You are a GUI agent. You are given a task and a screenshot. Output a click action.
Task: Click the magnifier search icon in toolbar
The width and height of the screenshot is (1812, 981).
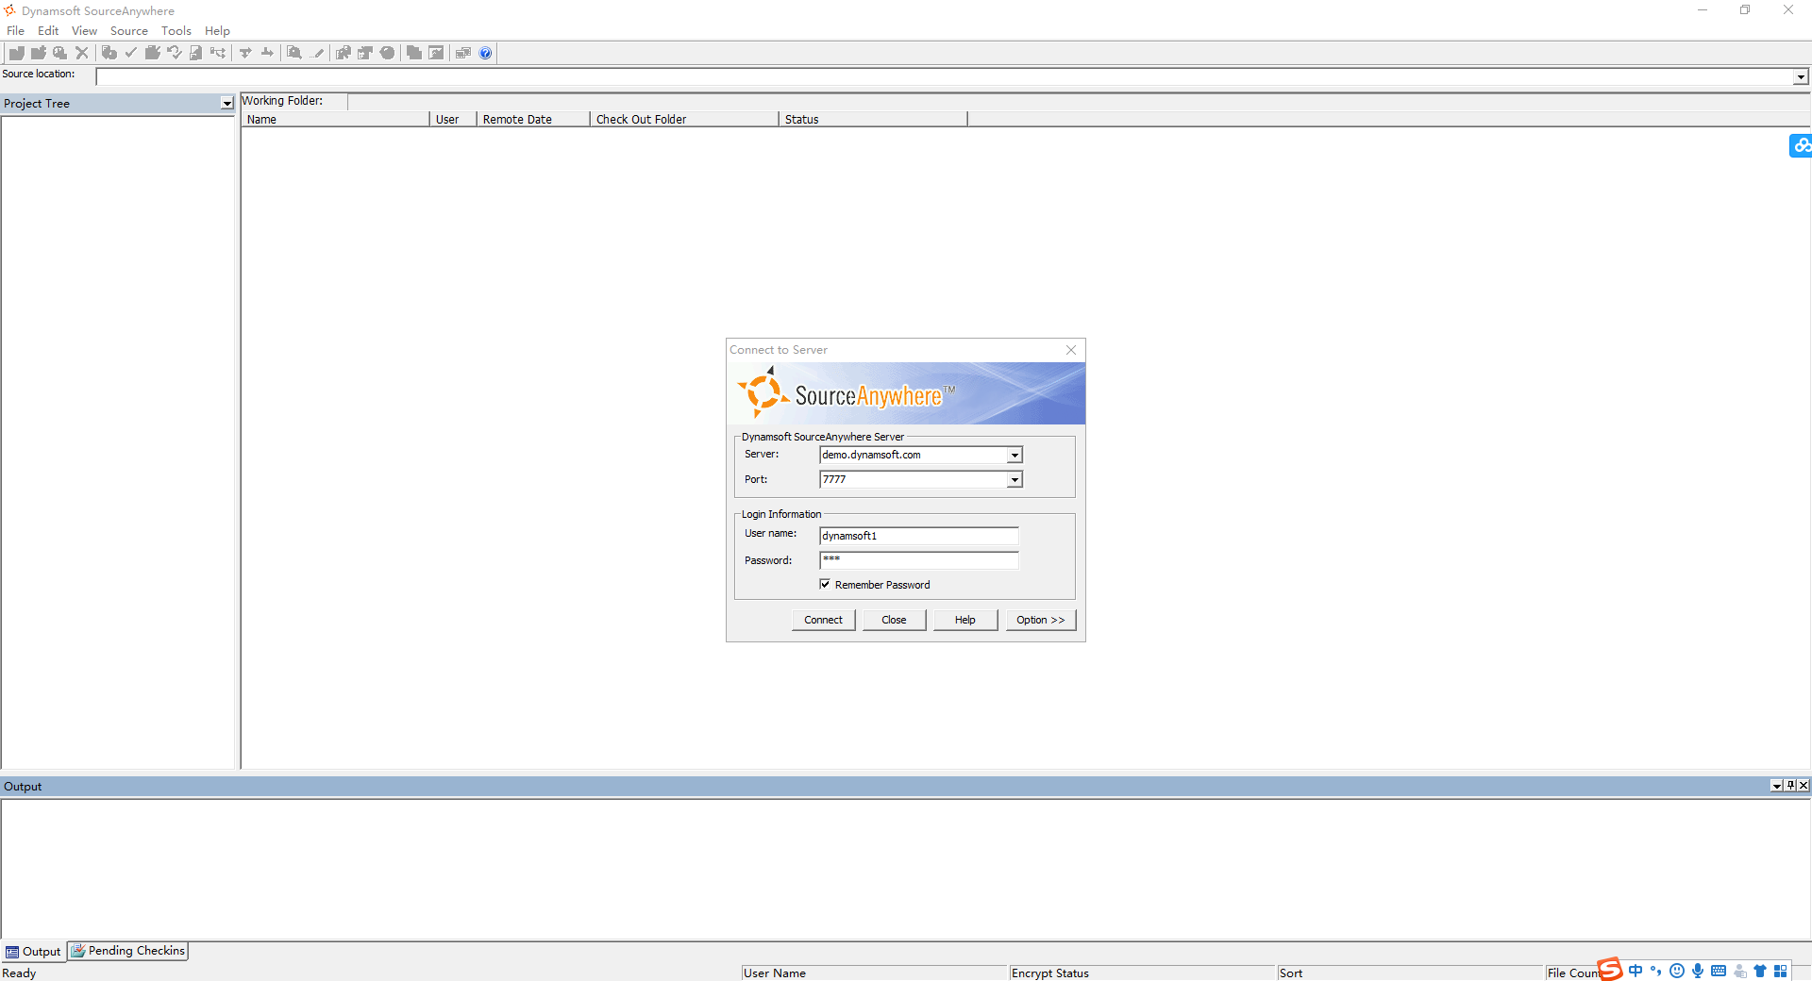(294, 53)
